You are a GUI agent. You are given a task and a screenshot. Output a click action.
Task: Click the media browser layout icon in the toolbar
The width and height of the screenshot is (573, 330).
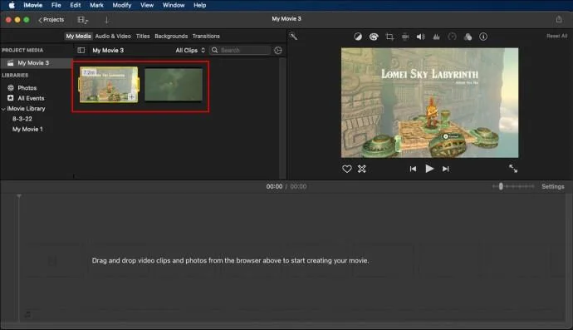(x=82, y=20)
